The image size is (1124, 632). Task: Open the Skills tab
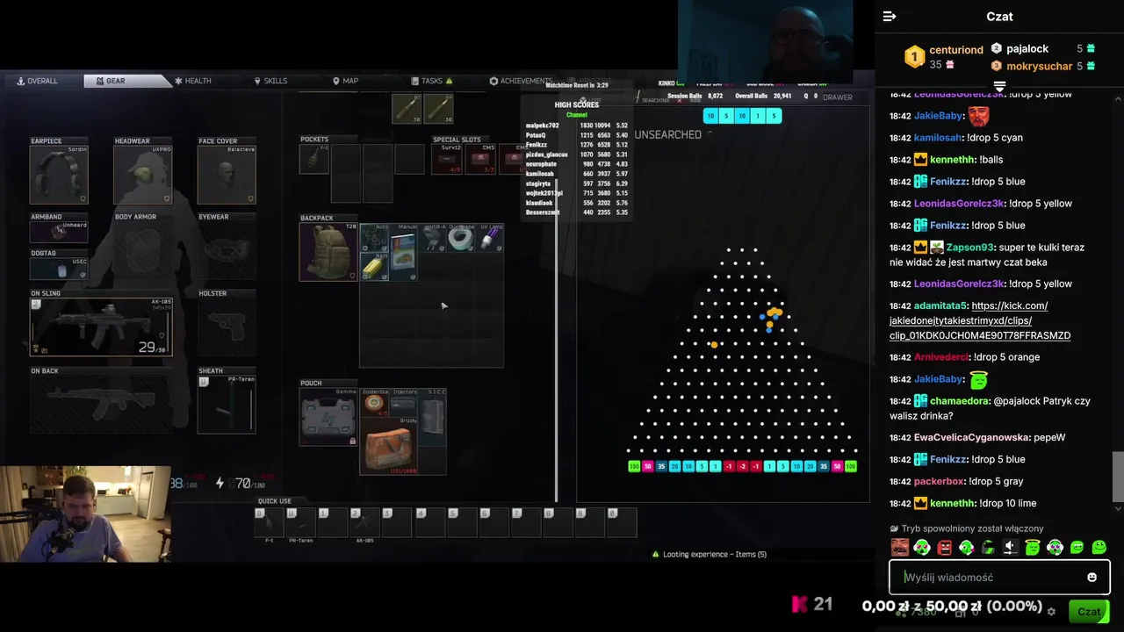click(x=270, y=81)
